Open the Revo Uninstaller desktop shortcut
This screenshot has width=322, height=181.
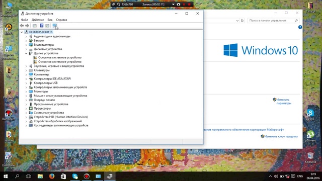[9, 159]
